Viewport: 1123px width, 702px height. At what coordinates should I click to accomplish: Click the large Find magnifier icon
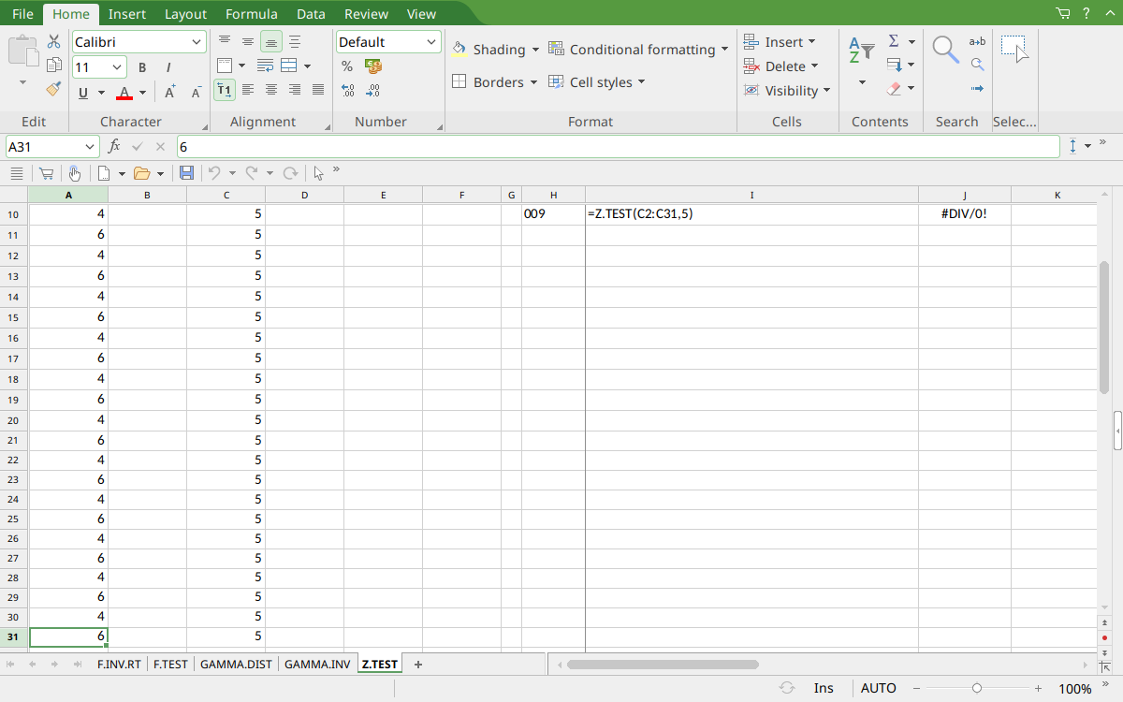coord(946,50)
